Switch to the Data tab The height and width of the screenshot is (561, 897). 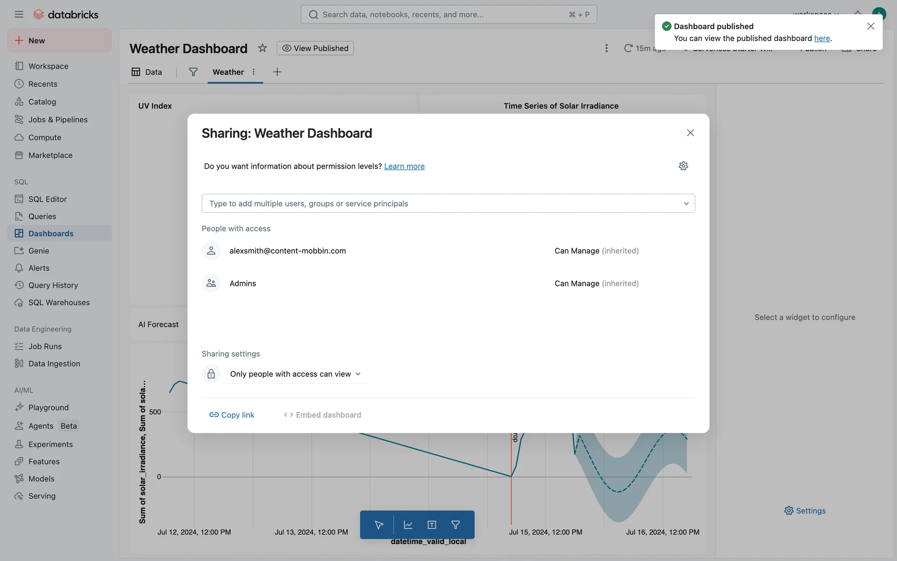point(147,72)
